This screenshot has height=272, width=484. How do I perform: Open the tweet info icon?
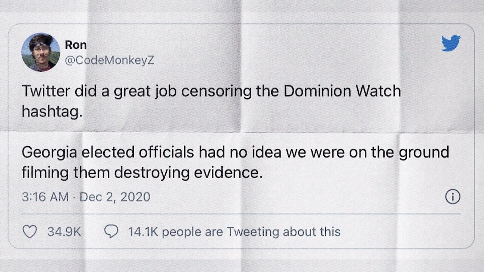pos(453,197)
